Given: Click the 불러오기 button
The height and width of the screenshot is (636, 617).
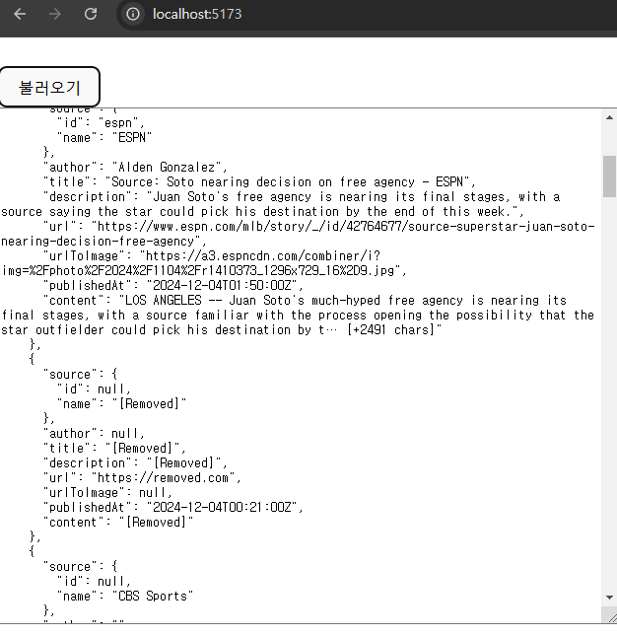Looking at the screenshot, I should pyautogui.click(x=49, y=87).
